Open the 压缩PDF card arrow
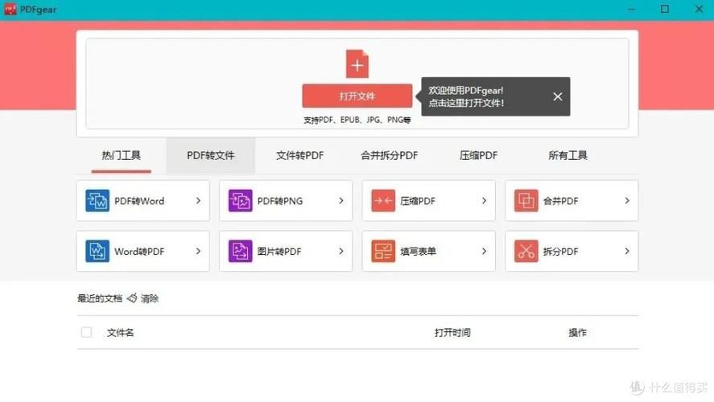Image resolution: width=714 pixels, height=402 pixels. click(x=484, y=200)
